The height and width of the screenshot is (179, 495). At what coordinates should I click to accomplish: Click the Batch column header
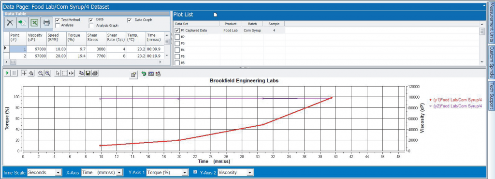[x=252, y=24]
